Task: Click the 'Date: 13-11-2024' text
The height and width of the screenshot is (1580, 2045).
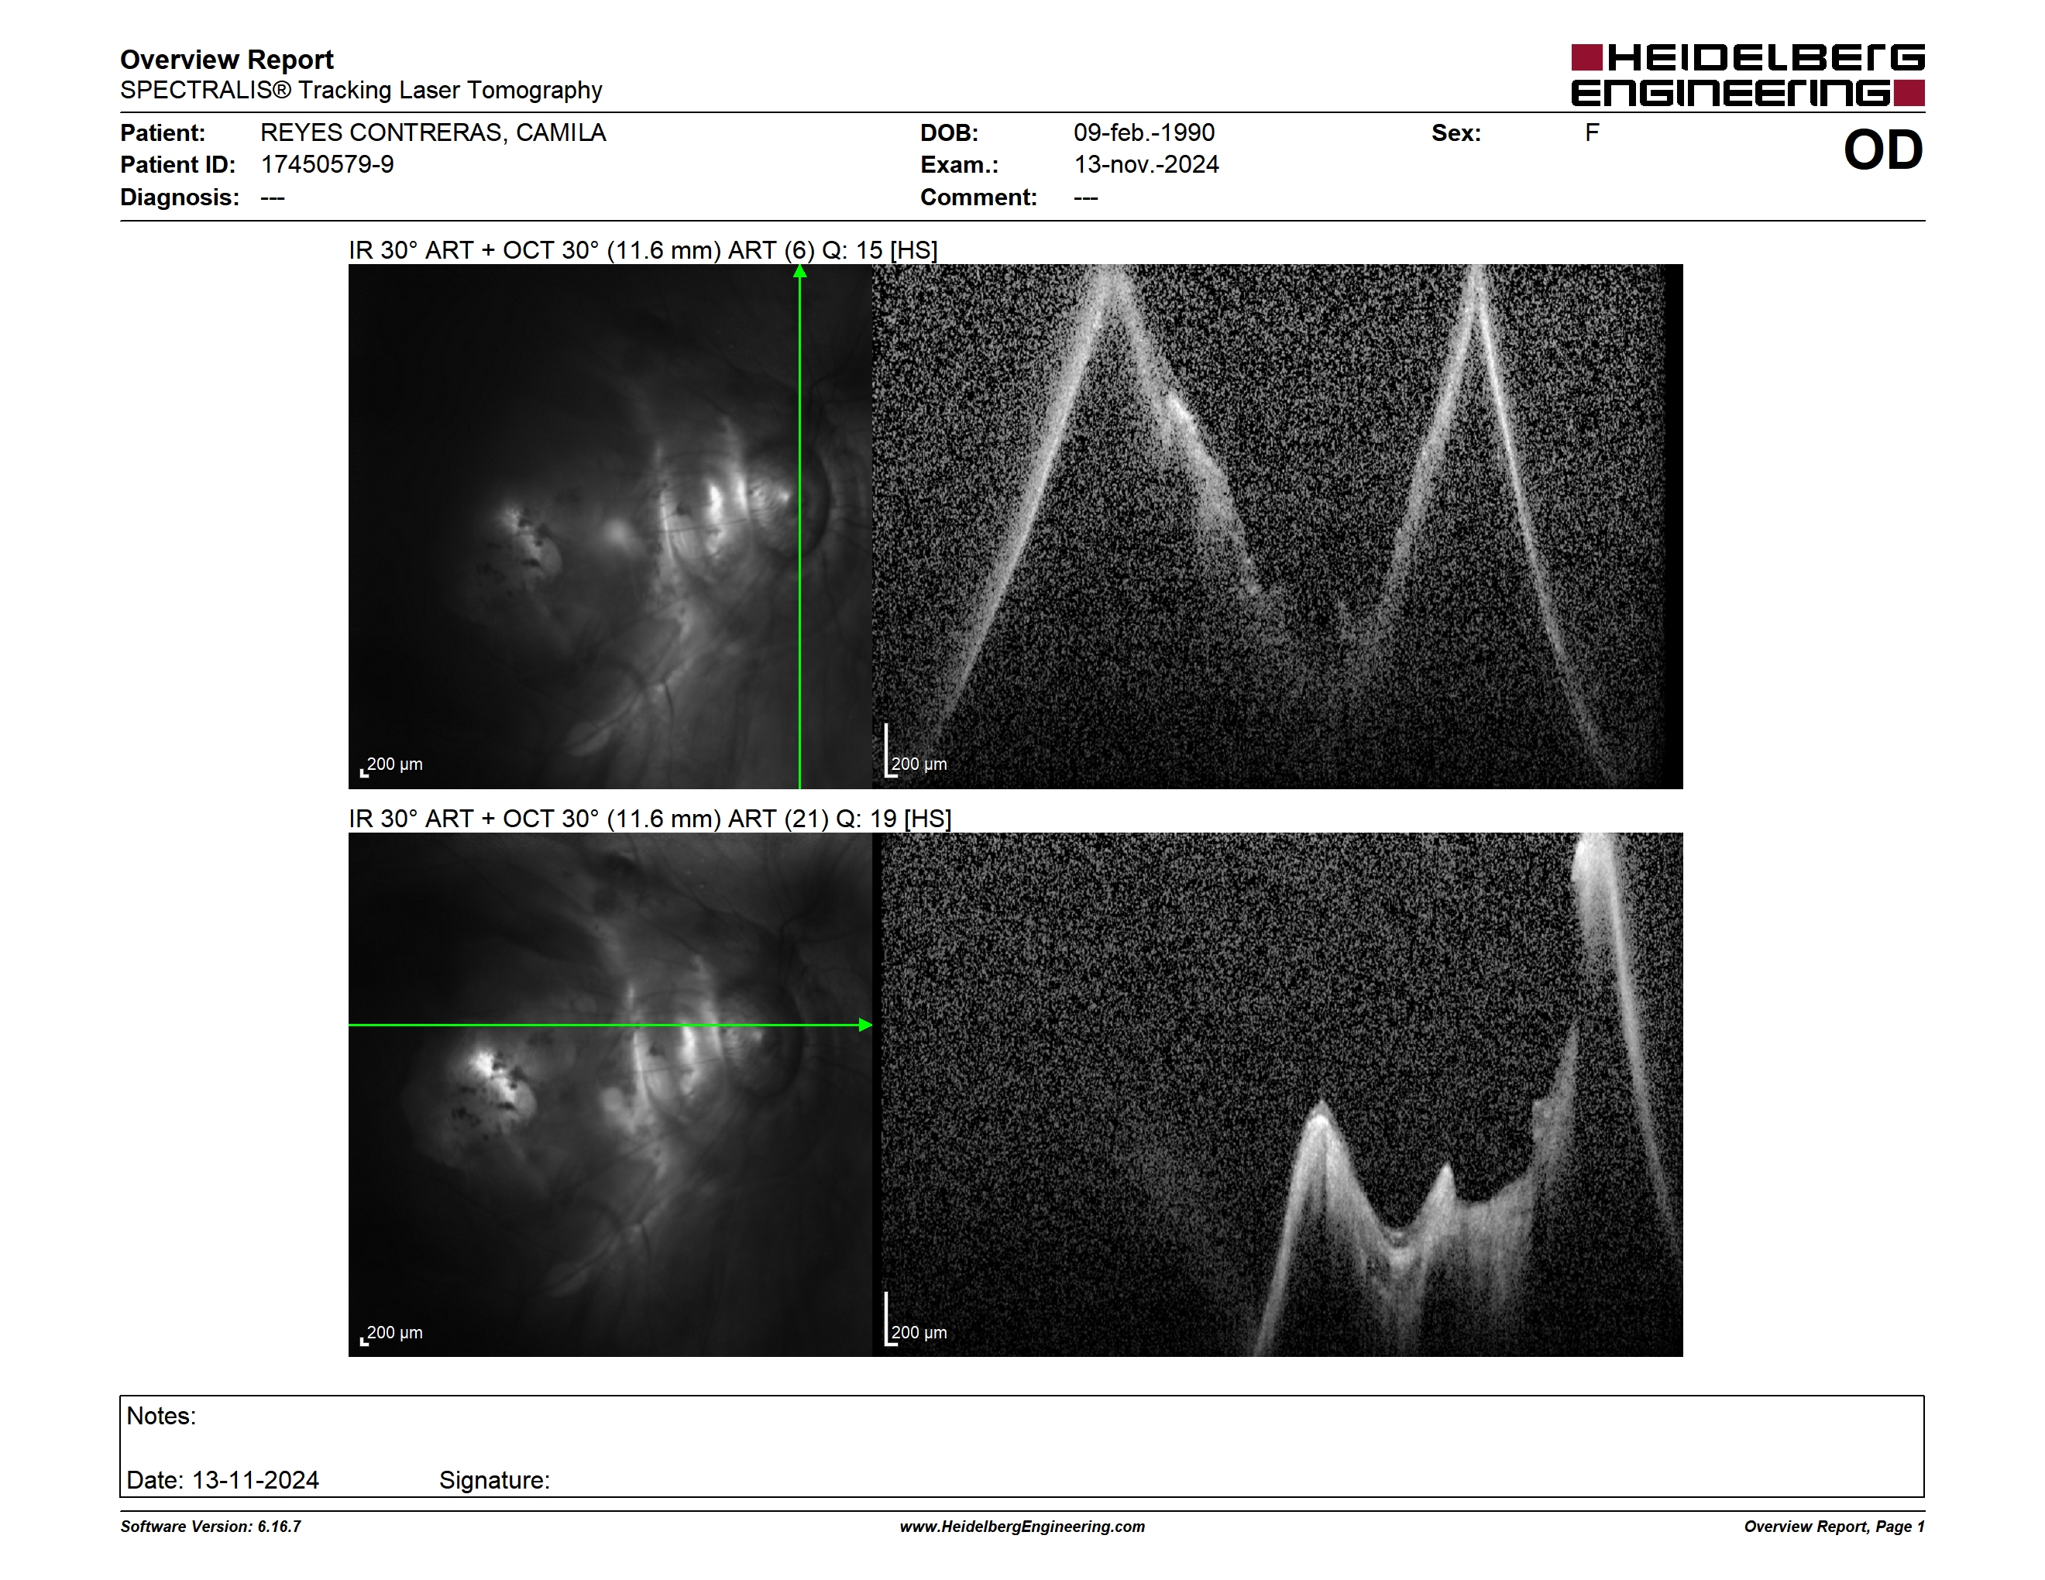Action: point(223,1480)
